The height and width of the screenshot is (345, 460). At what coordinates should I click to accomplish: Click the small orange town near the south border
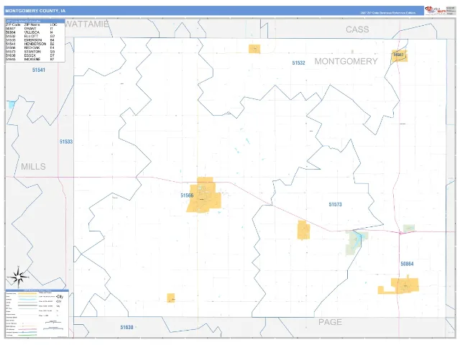(x=171, y=298)
